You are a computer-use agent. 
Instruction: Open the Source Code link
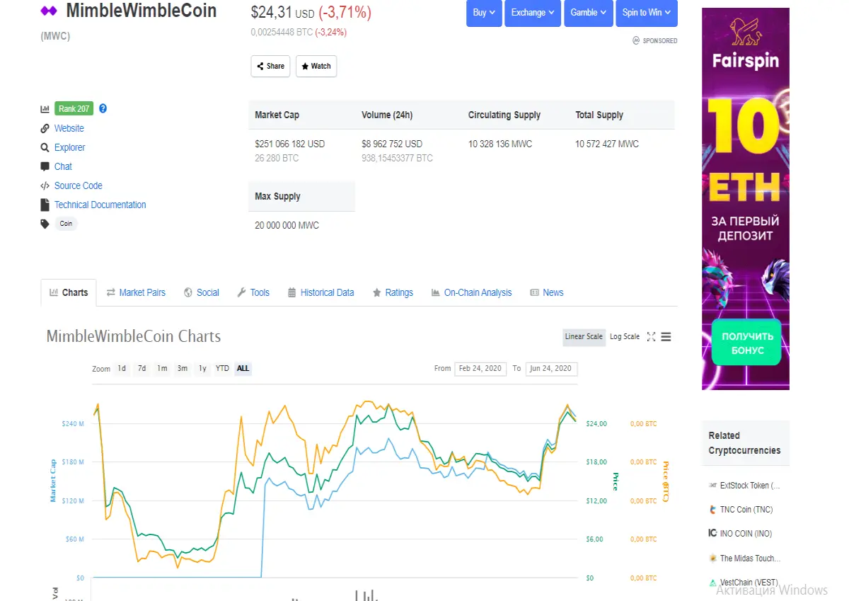tap(79, 185)
